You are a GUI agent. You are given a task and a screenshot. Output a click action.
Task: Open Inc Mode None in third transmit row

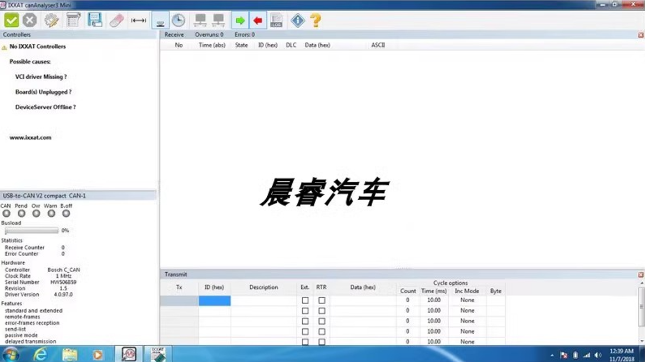[468, 321]
